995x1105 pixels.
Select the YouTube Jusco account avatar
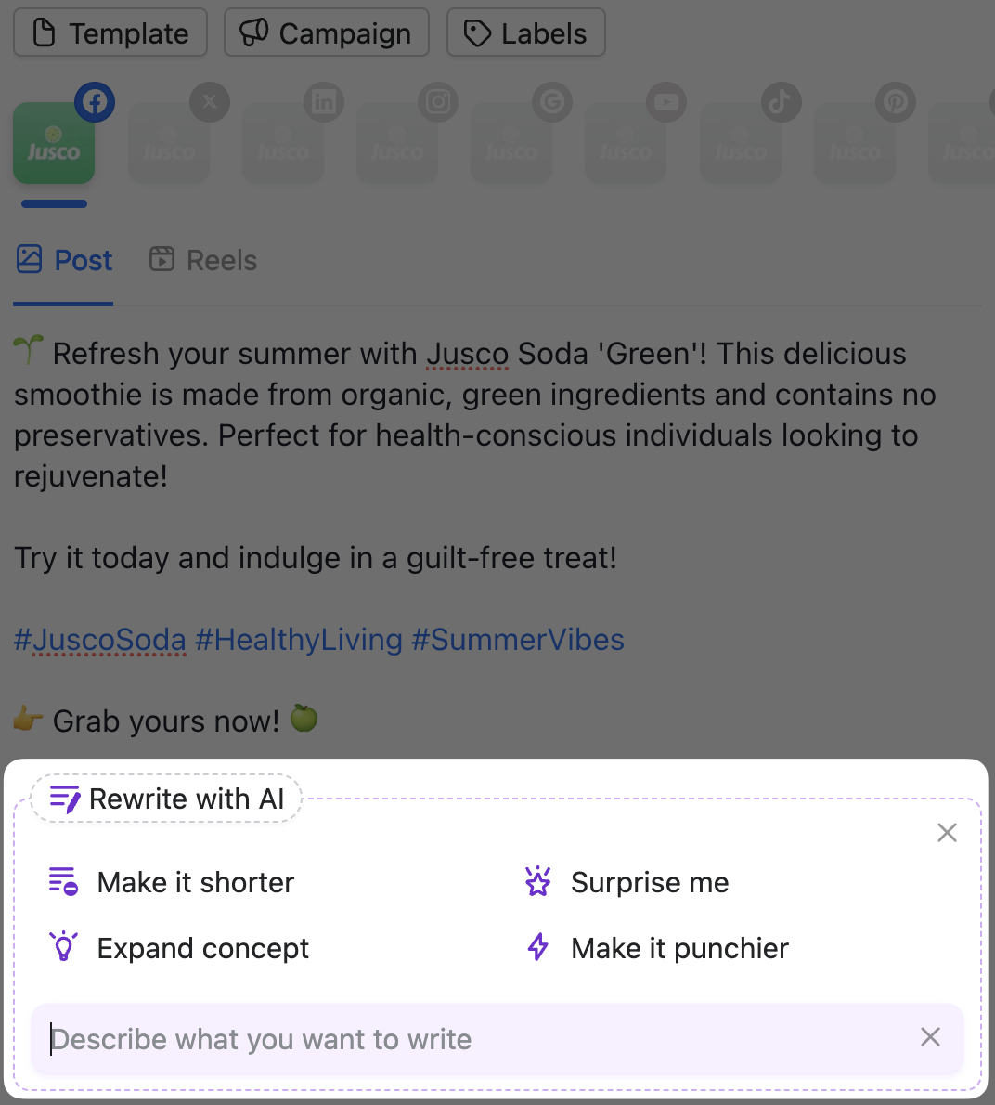pyautogui.click(x=626, y=144)
